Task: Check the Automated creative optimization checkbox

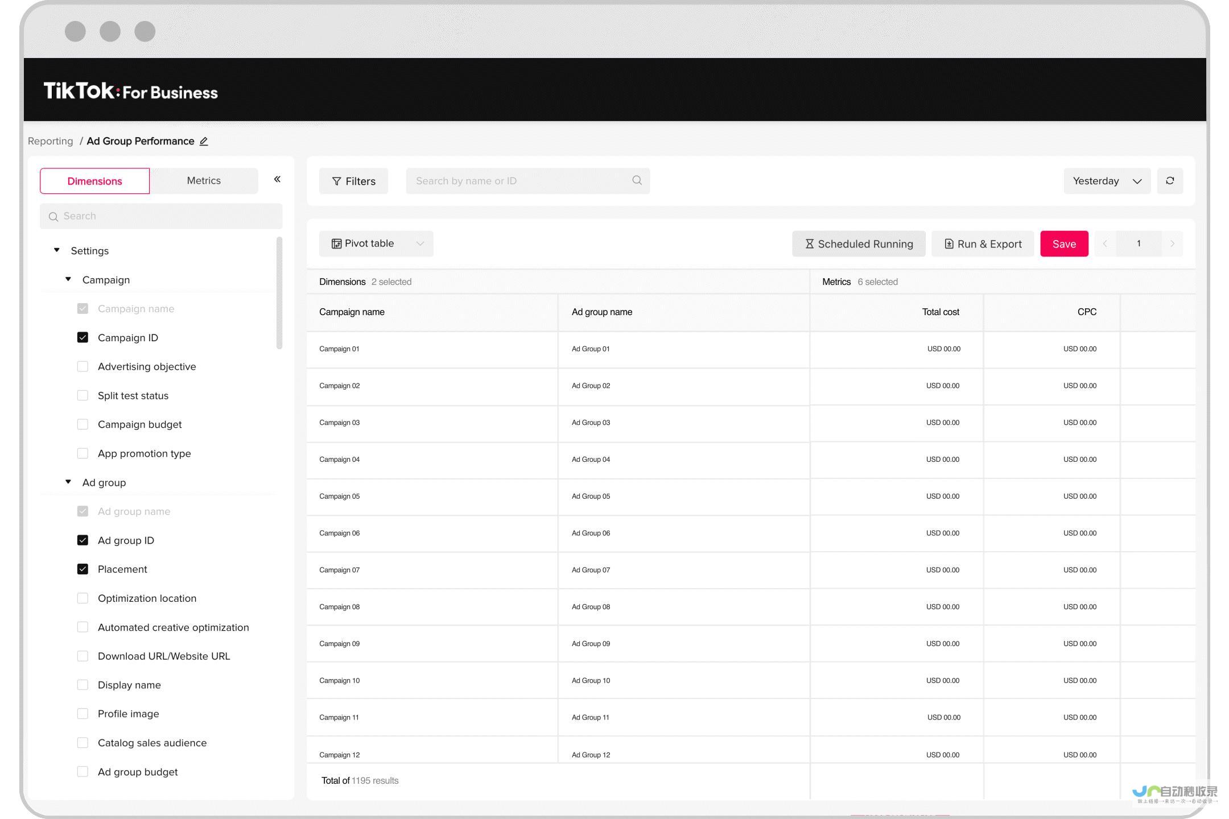Action: pyautogui.click(x=83, y=627)
